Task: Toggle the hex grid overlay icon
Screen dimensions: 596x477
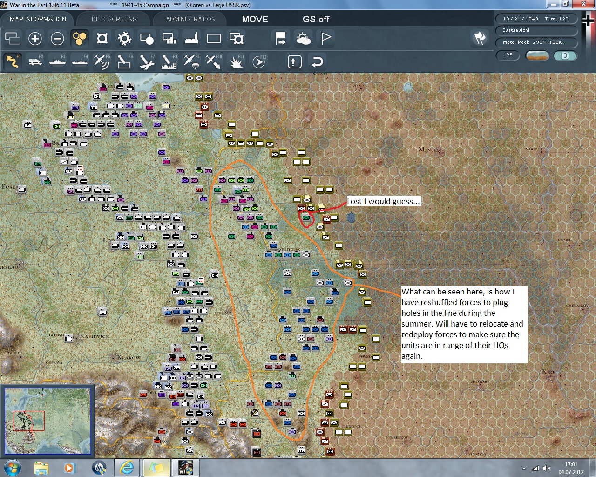Action: 80,38
